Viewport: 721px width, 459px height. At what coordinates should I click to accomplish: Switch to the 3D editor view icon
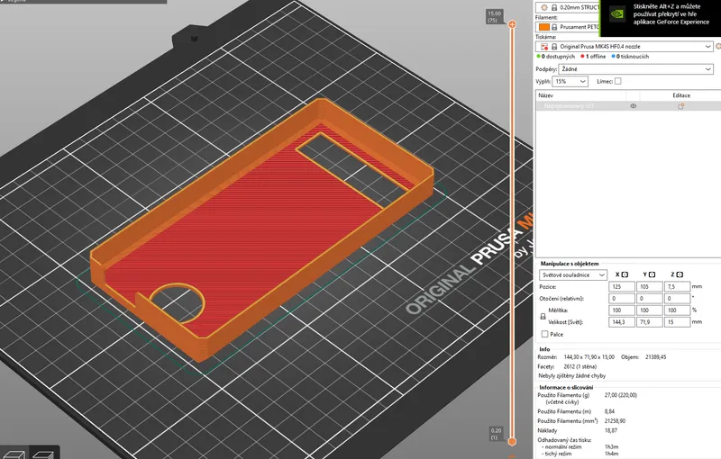(13, 454)
